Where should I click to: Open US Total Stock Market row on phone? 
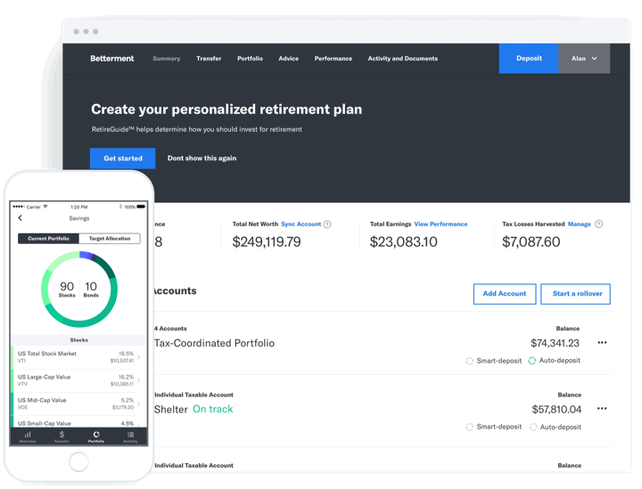pyautogui.click(x=78, y=357)
